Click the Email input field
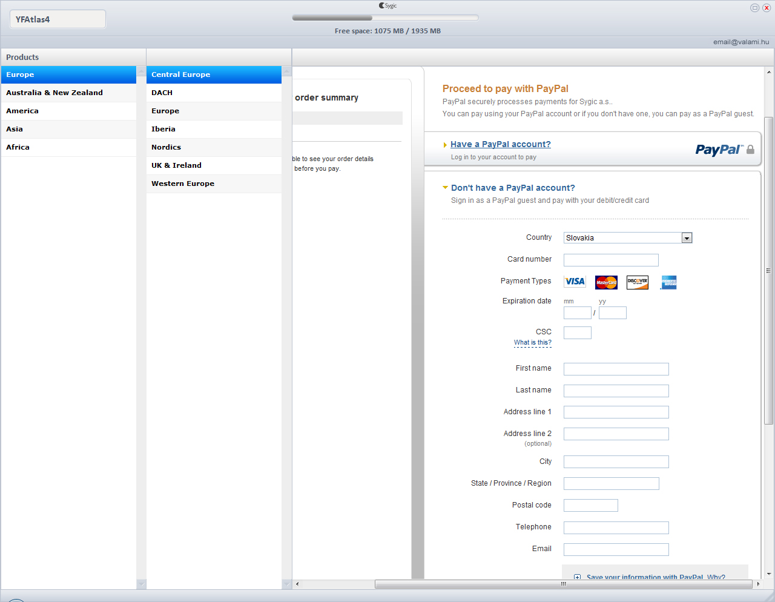775x602 pixels. [616, 549]
